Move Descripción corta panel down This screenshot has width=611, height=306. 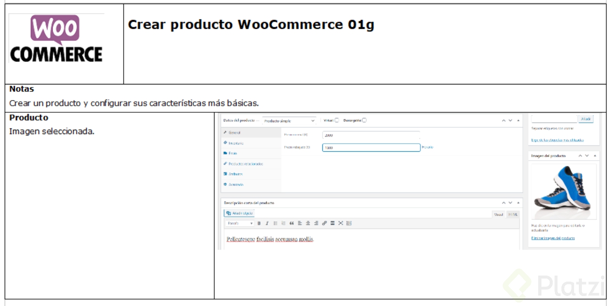[511, 203]
